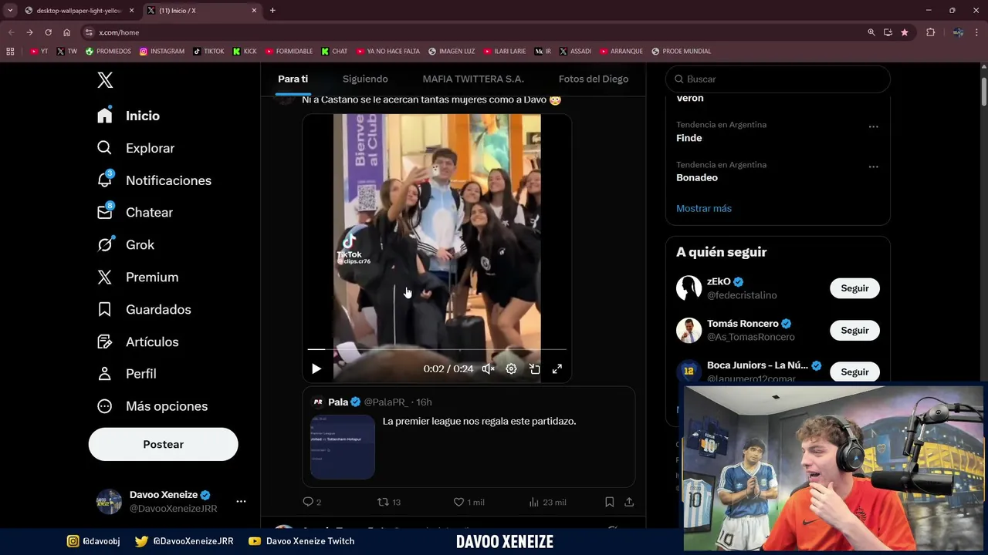Switch to Siguiendo tab
This screenshot has height=555, width=988.
point(365,79)
